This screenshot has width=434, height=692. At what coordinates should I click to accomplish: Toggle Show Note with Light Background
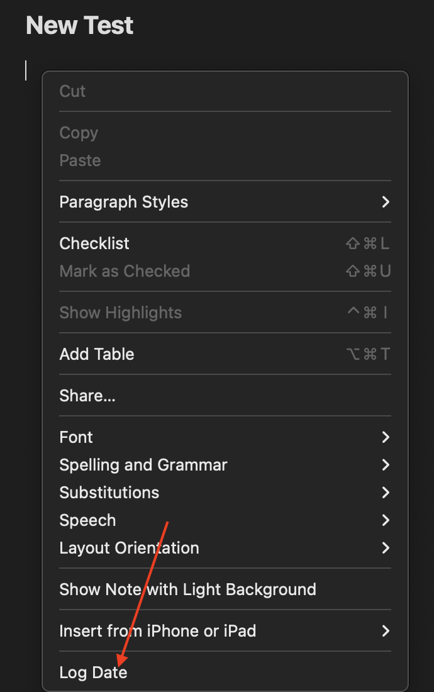pyautogui.click(x=187, y=589)
